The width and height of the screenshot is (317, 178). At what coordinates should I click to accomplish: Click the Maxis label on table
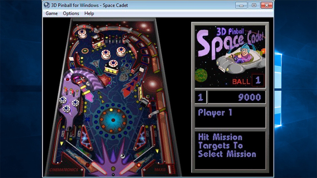click(x=160, y=170)
